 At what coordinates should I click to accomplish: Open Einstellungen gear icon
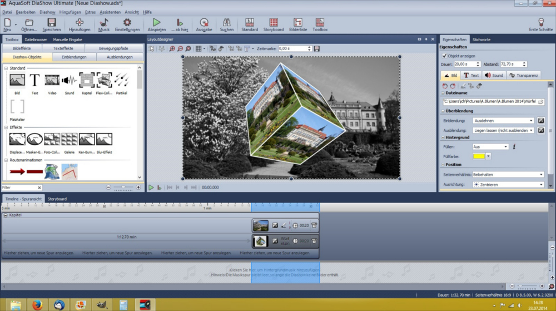(x=127, y=23)
